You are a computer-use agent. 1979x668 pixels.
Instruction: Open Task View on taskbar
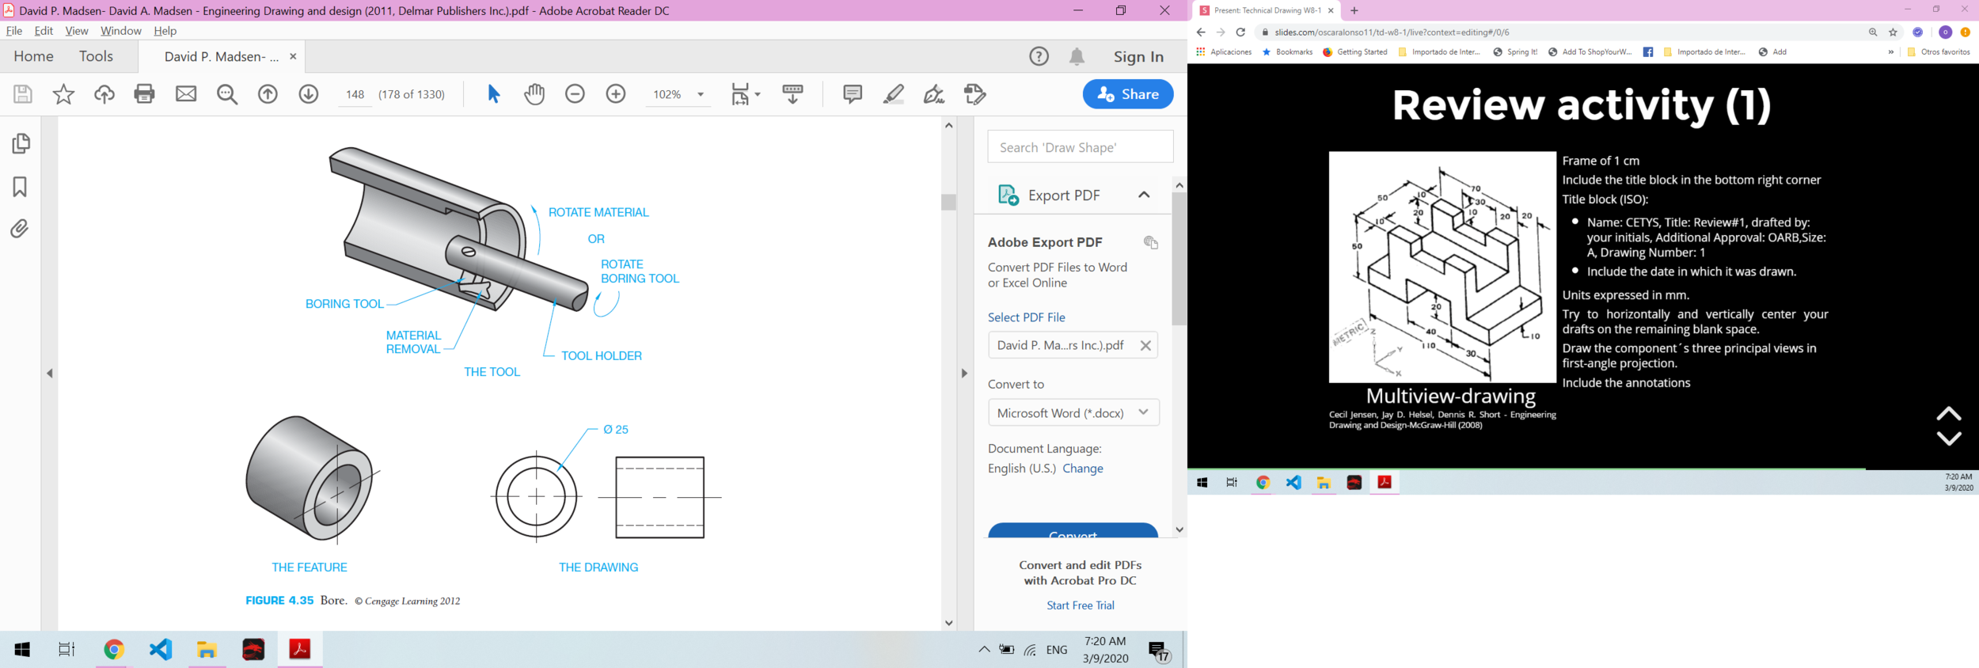point(66,650)
